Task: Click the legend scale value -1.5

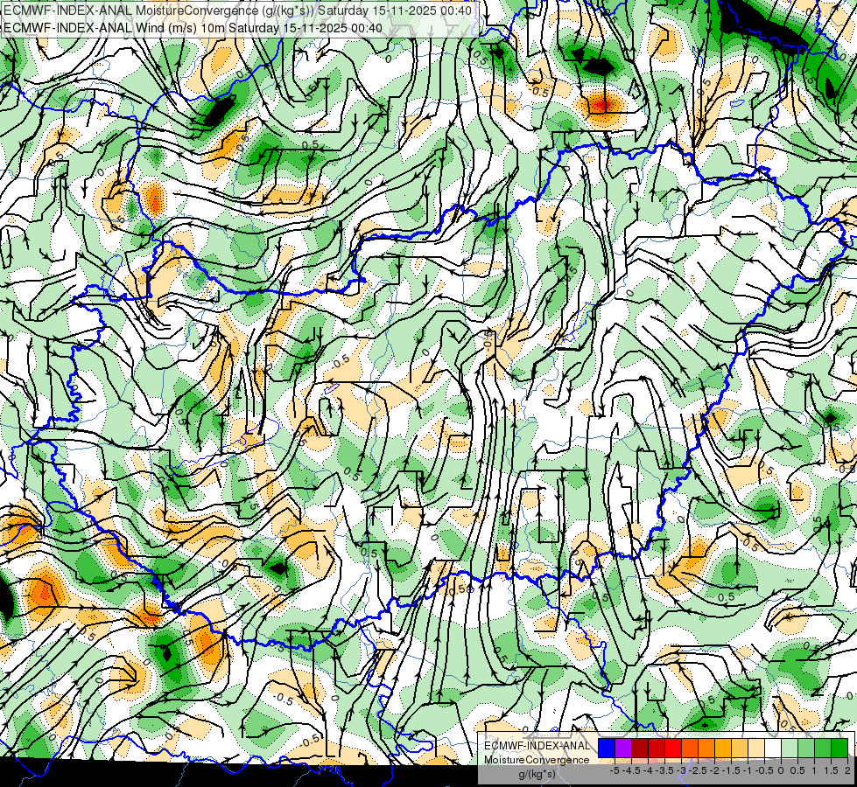Action: tap(731, 770)
